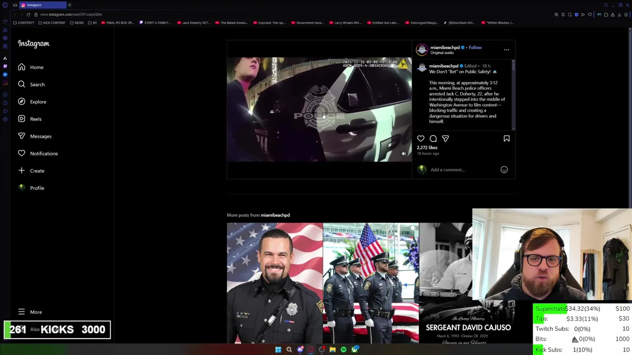Open Discord from taskbar

(300, 350)
